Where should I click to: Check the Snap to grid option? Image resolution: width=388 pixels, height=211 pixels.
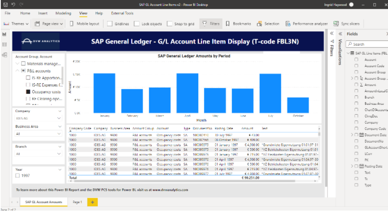170,24
